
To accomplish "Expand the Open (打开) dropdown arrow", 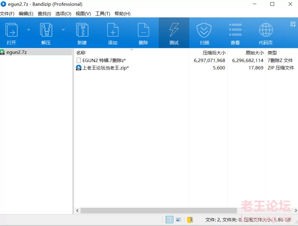I will 29,30.
